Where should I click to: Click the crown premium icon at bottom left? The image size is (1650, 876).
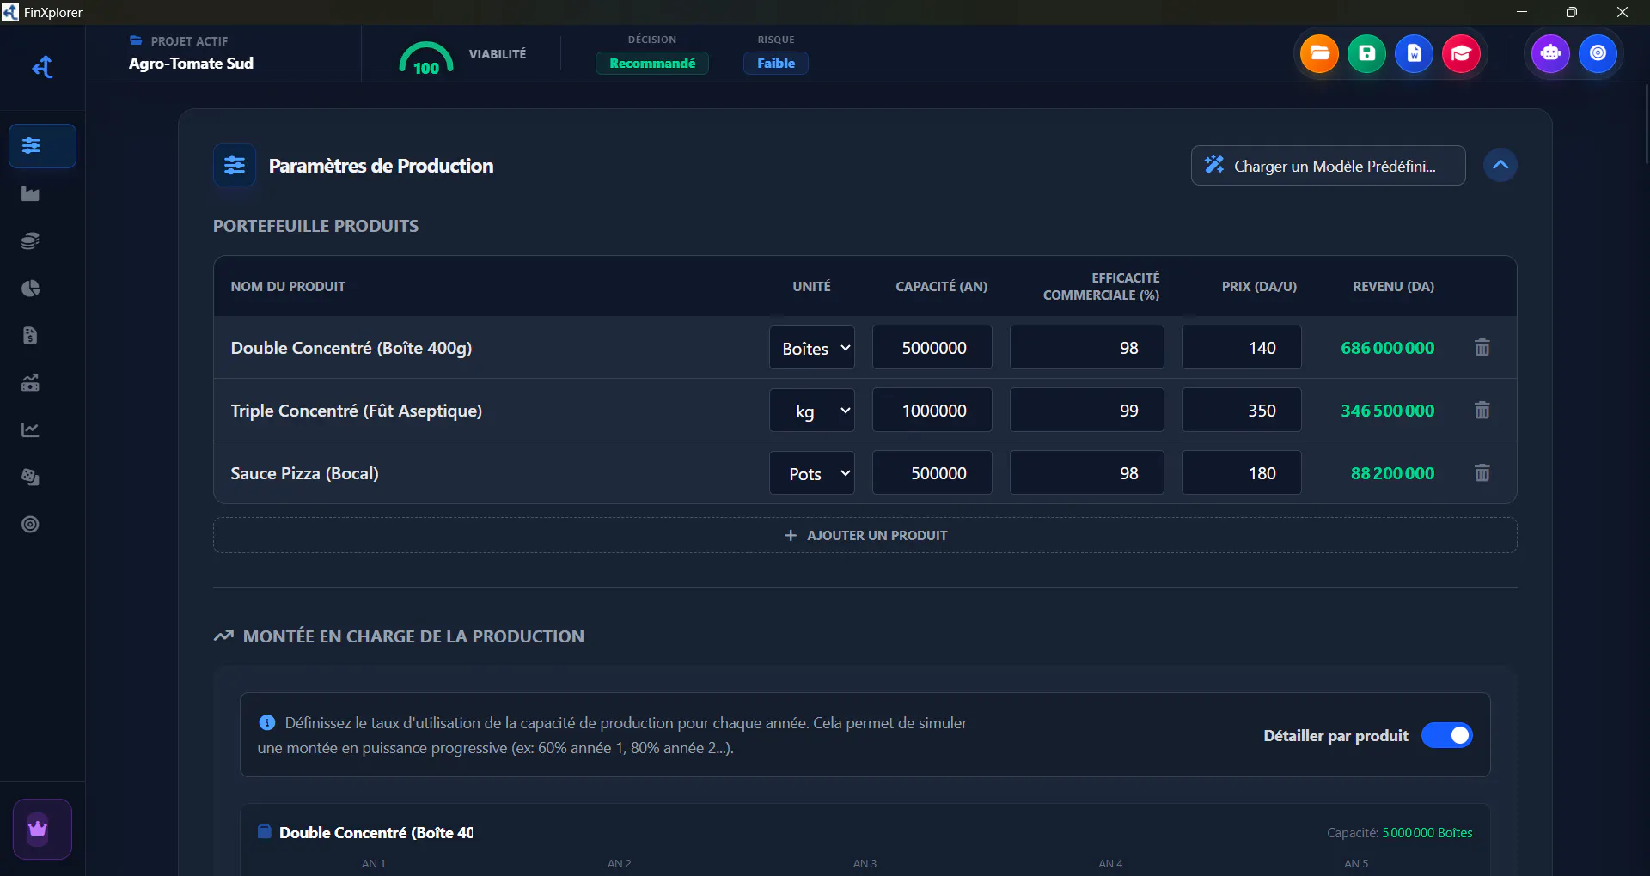coord(42,829)
